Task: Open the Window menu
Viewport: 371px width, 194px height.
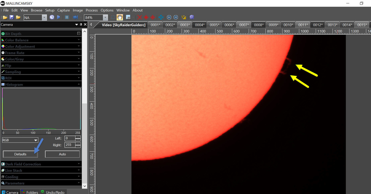Action: (123, 10)
